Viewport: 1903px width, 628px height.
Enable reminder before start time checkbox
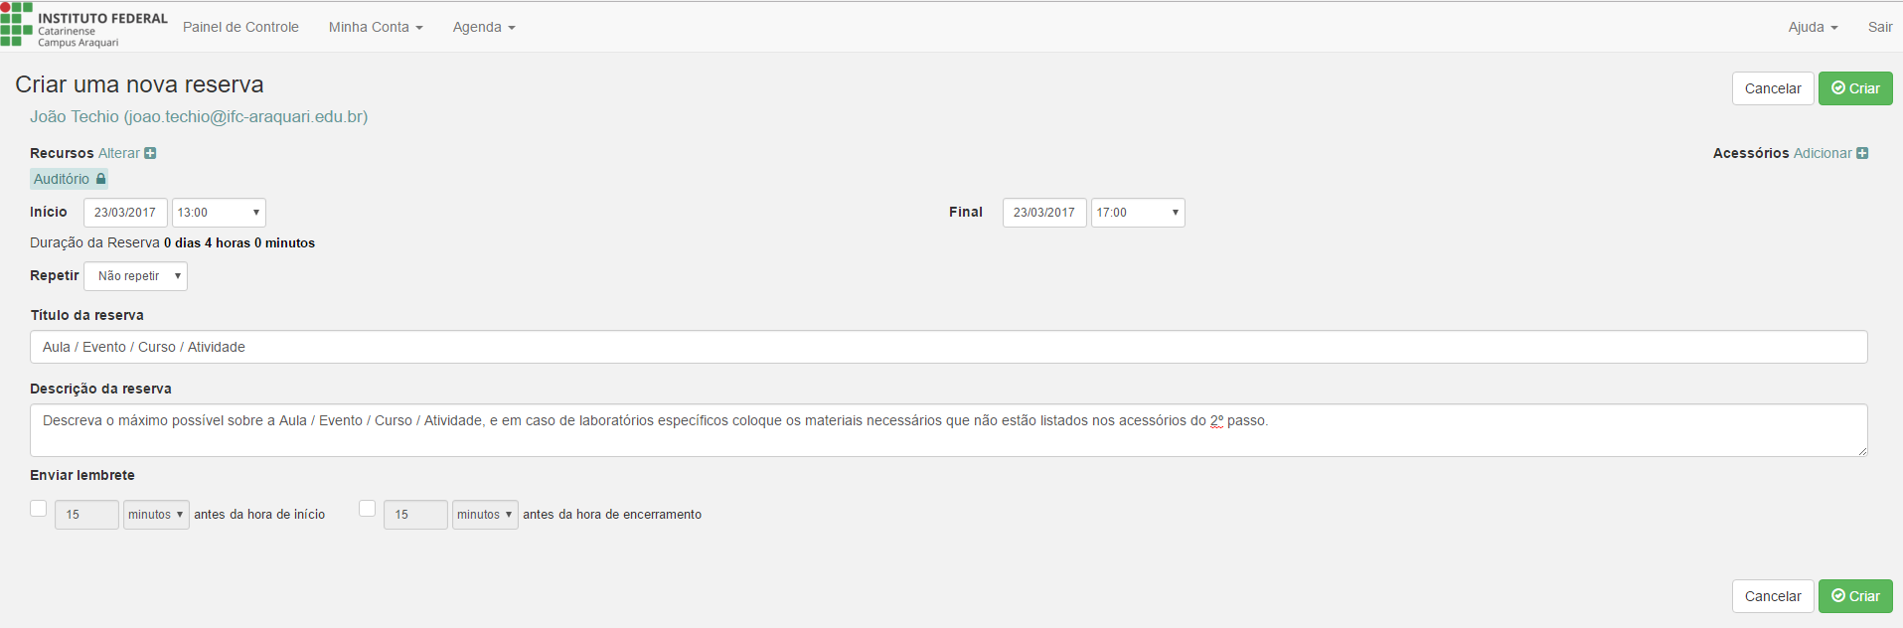[39, 509]
